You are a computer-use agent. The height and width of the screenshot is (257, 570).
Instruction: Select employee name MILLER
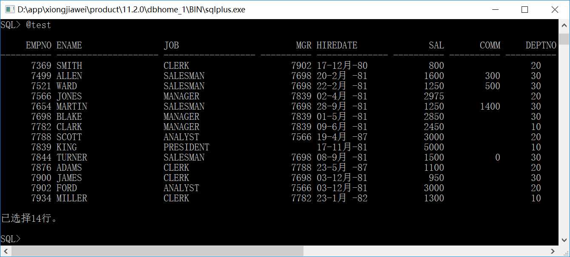coord(72,198)
